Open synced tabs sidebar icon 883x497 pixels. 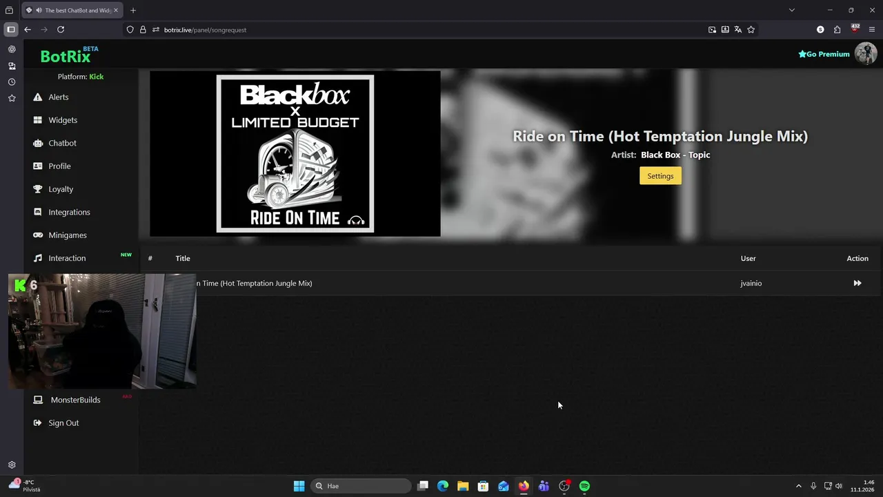point(12,66)
